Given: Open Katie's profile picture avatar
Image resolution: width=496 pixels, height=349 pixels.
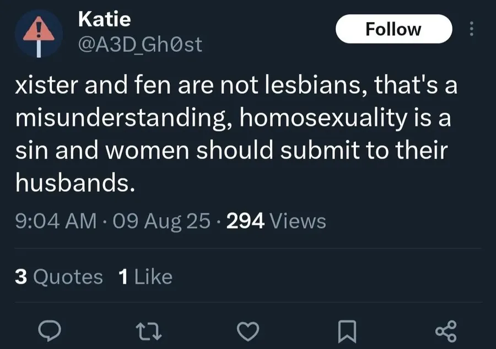Looking at the screenshot, I should (39, 34).
